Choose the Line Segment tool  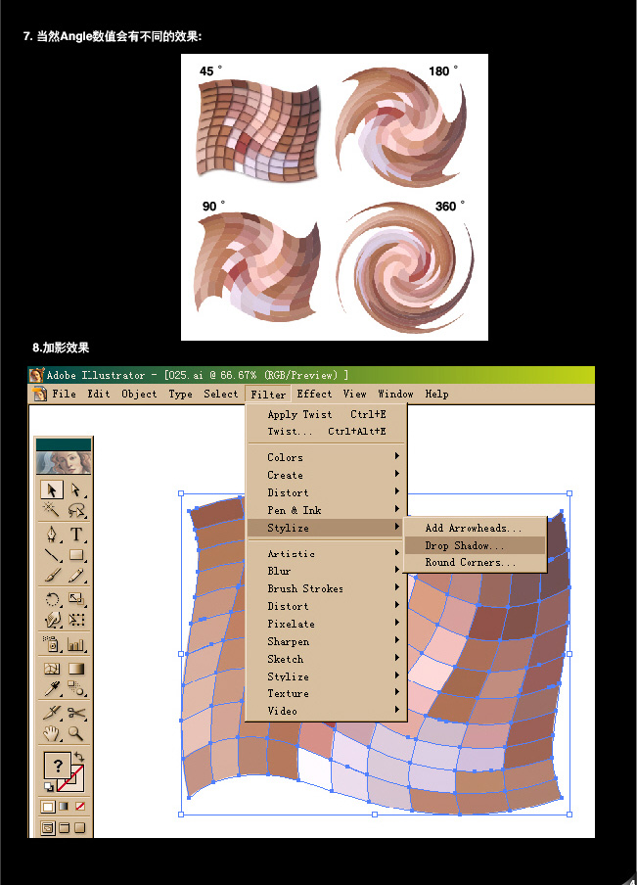coord(51,554)
